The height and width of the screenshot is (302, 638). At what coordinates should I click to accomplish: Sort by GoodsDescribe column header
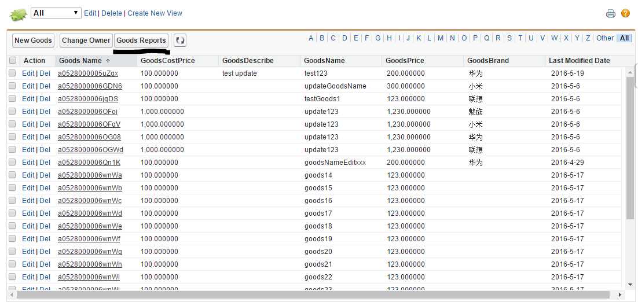click(x=248, y=61)
